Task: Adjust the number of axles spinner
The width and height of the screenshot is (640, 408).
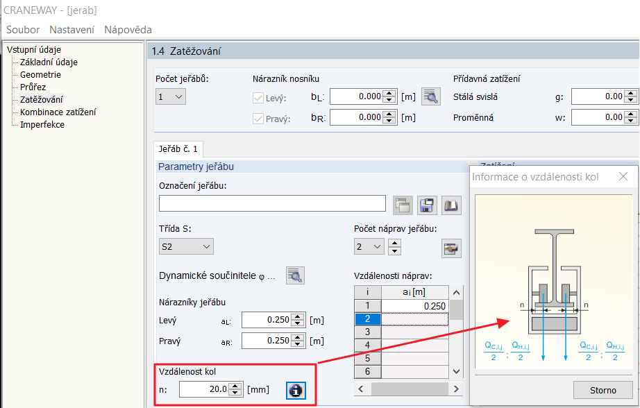Action: 394,246
